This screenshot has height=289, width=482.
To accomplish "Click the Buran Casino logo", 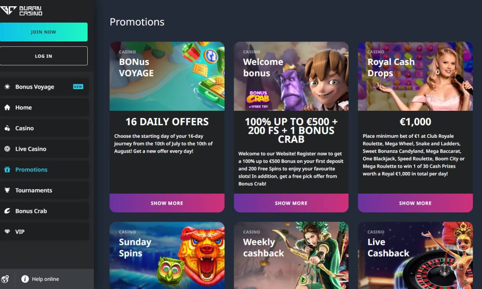I will (21, 11).
